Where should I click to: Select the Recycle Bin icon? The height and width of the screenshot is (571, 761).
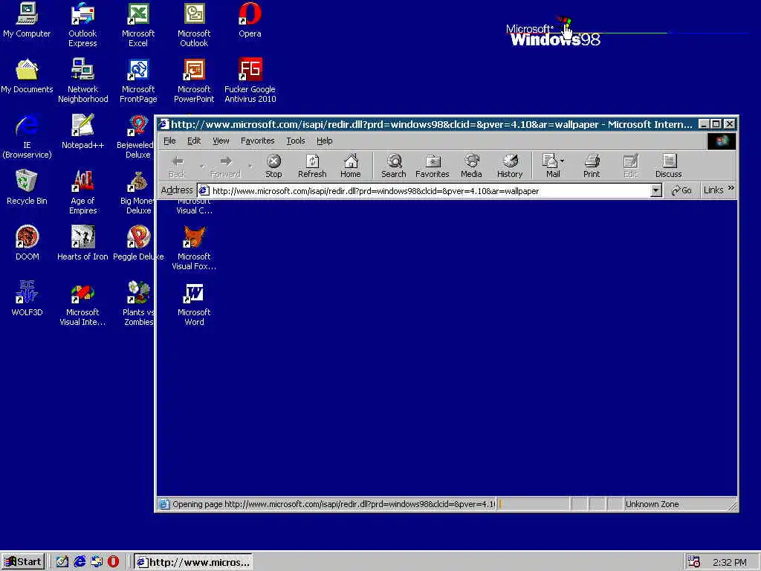27,187
